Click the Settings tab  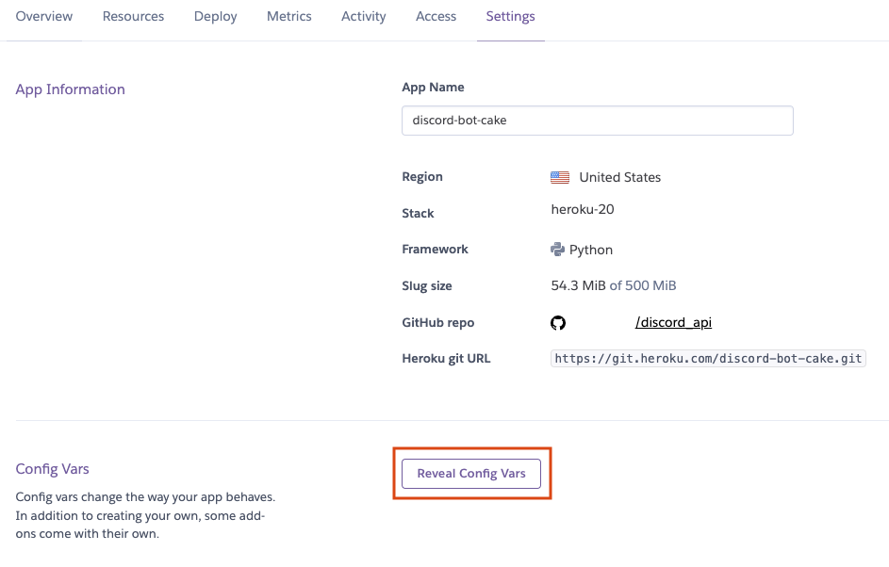[510, 16]
